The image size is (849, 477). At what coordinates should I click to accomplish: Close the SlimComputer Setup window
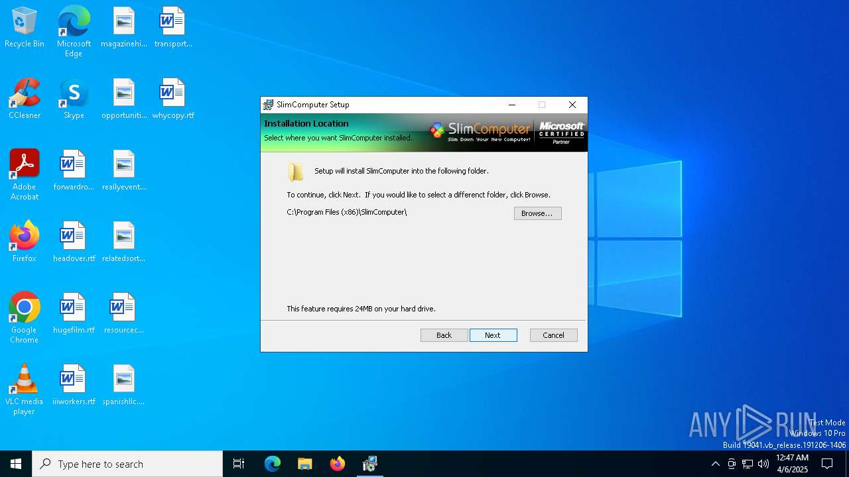click(572, 105)
